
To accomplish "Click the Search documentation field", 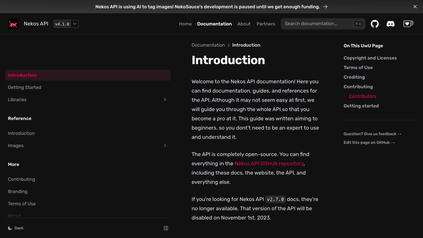I will coord(323,24).
